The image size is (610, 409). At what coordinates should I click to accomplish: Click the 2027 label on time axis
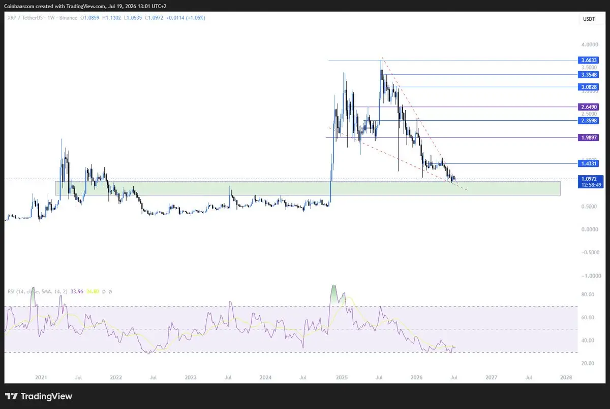(x=491, y=378)
